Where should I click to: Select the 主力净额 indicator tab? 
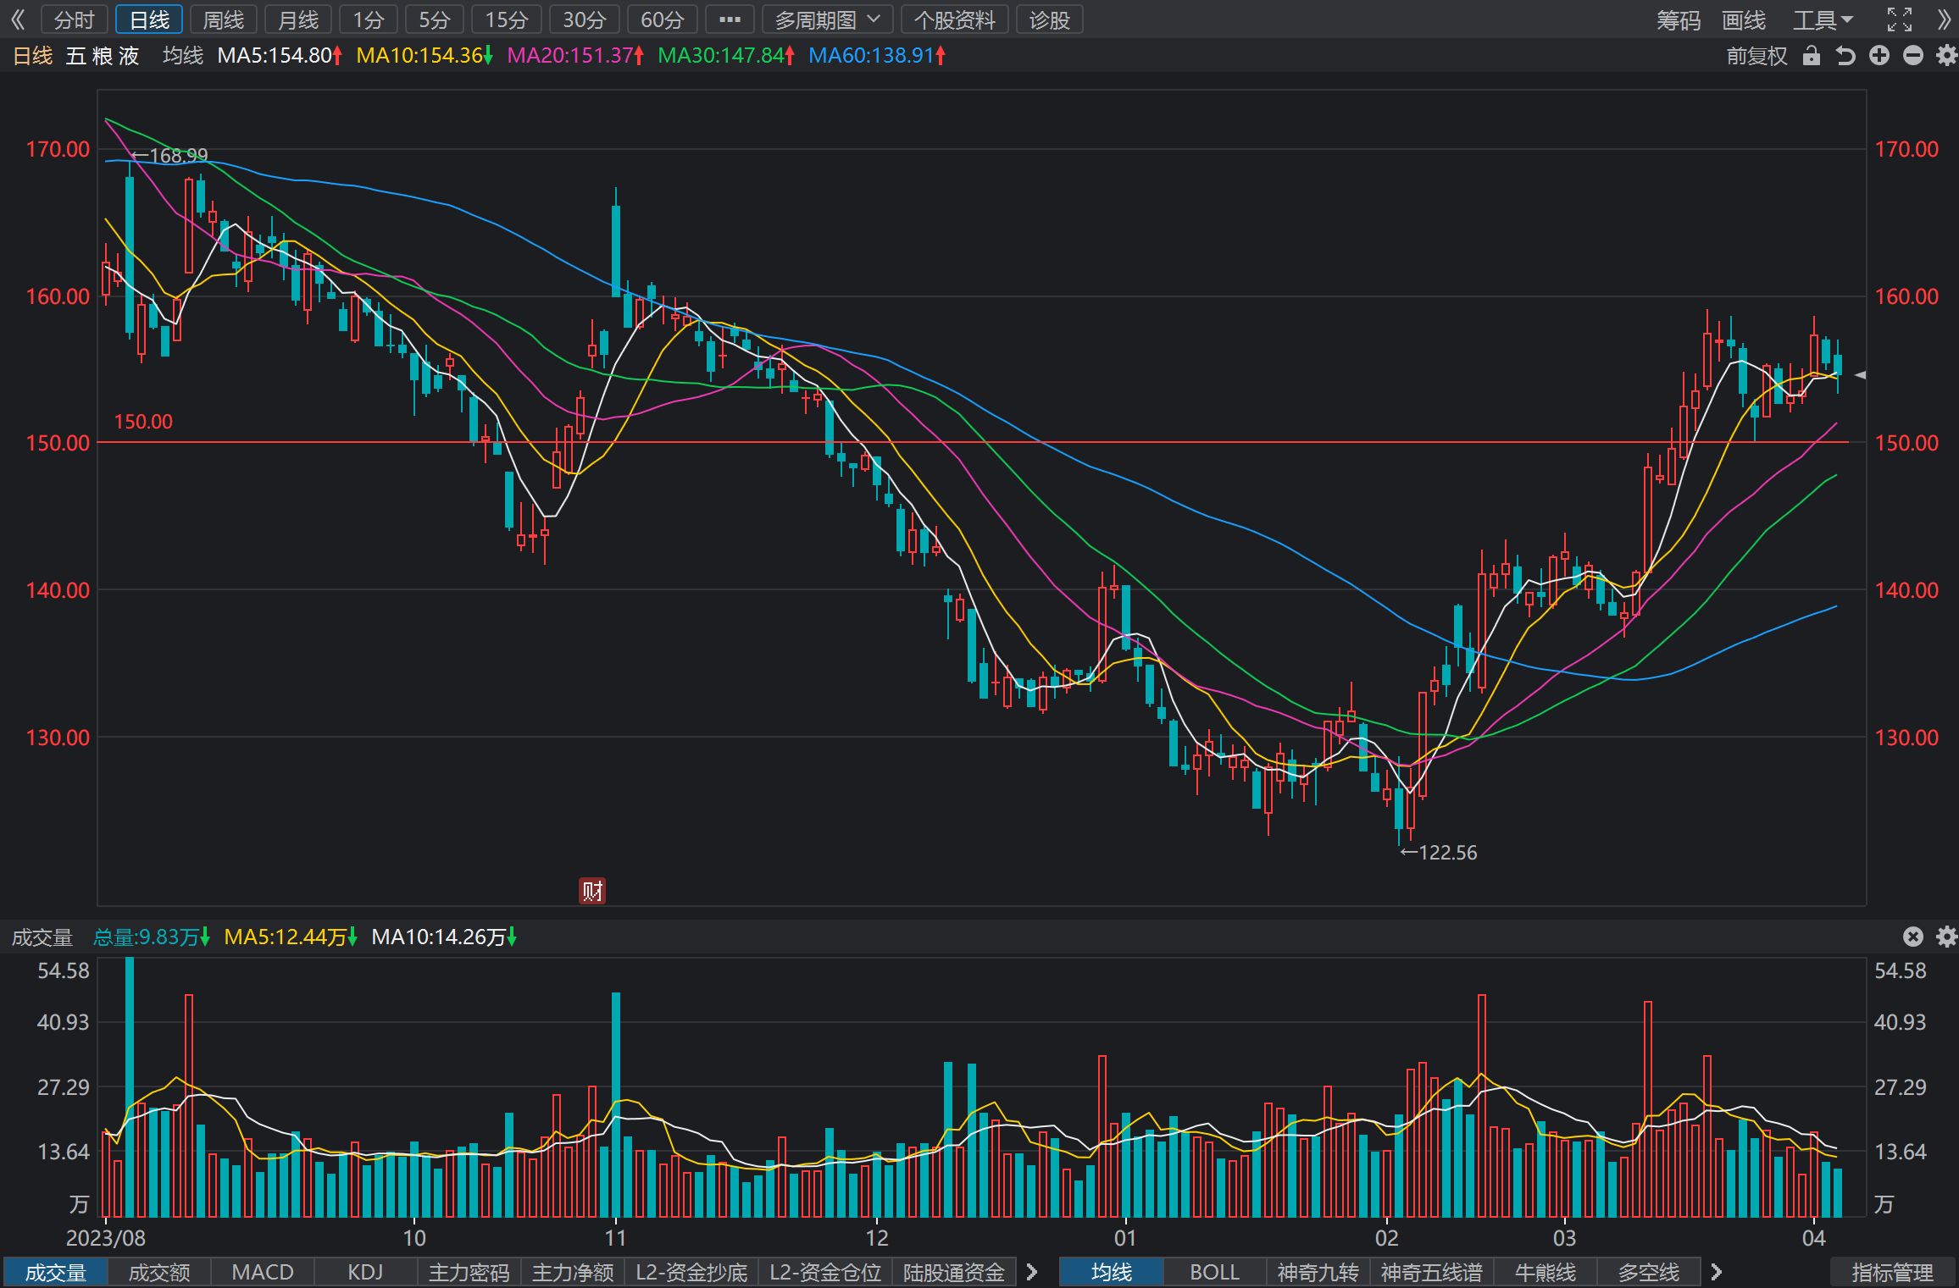coord(572,1272)
